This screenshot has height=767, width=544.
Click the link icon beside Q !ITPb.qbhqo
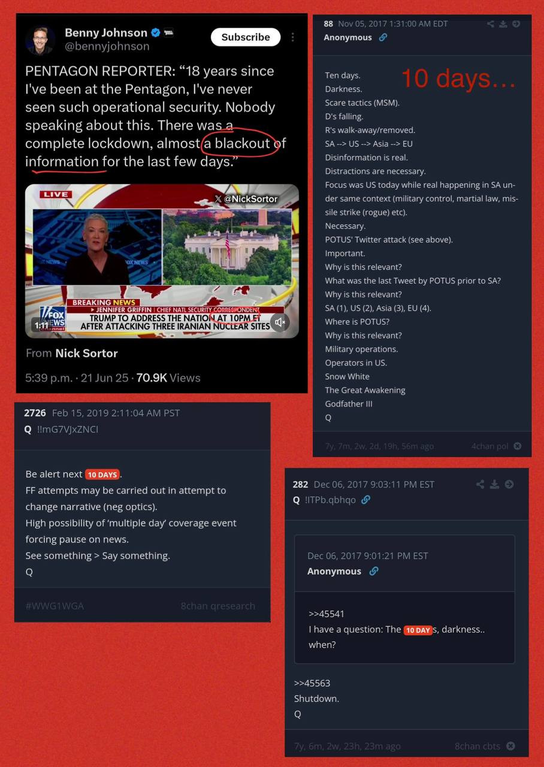[366, 500]
